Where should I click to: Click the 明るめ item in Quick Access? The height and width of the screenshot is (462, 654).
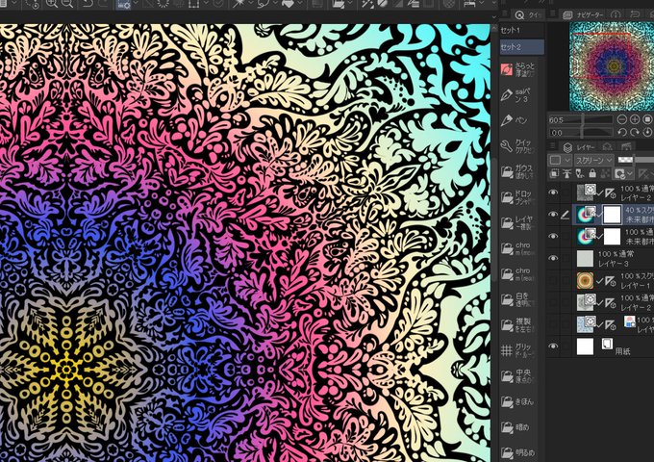520,452
